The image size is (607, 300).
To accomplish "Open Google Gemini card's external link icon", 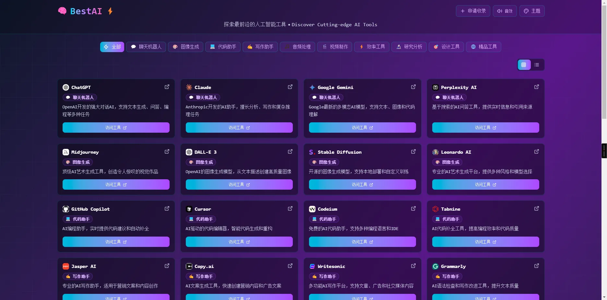I will click(413, 87).
